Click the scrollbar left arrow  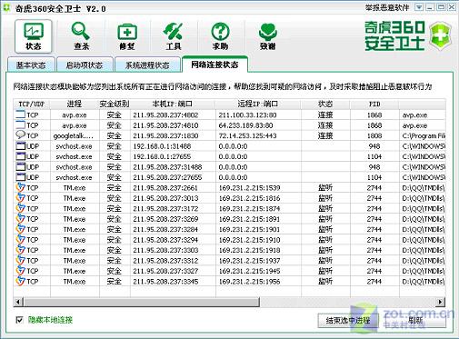tap(18, 302)
